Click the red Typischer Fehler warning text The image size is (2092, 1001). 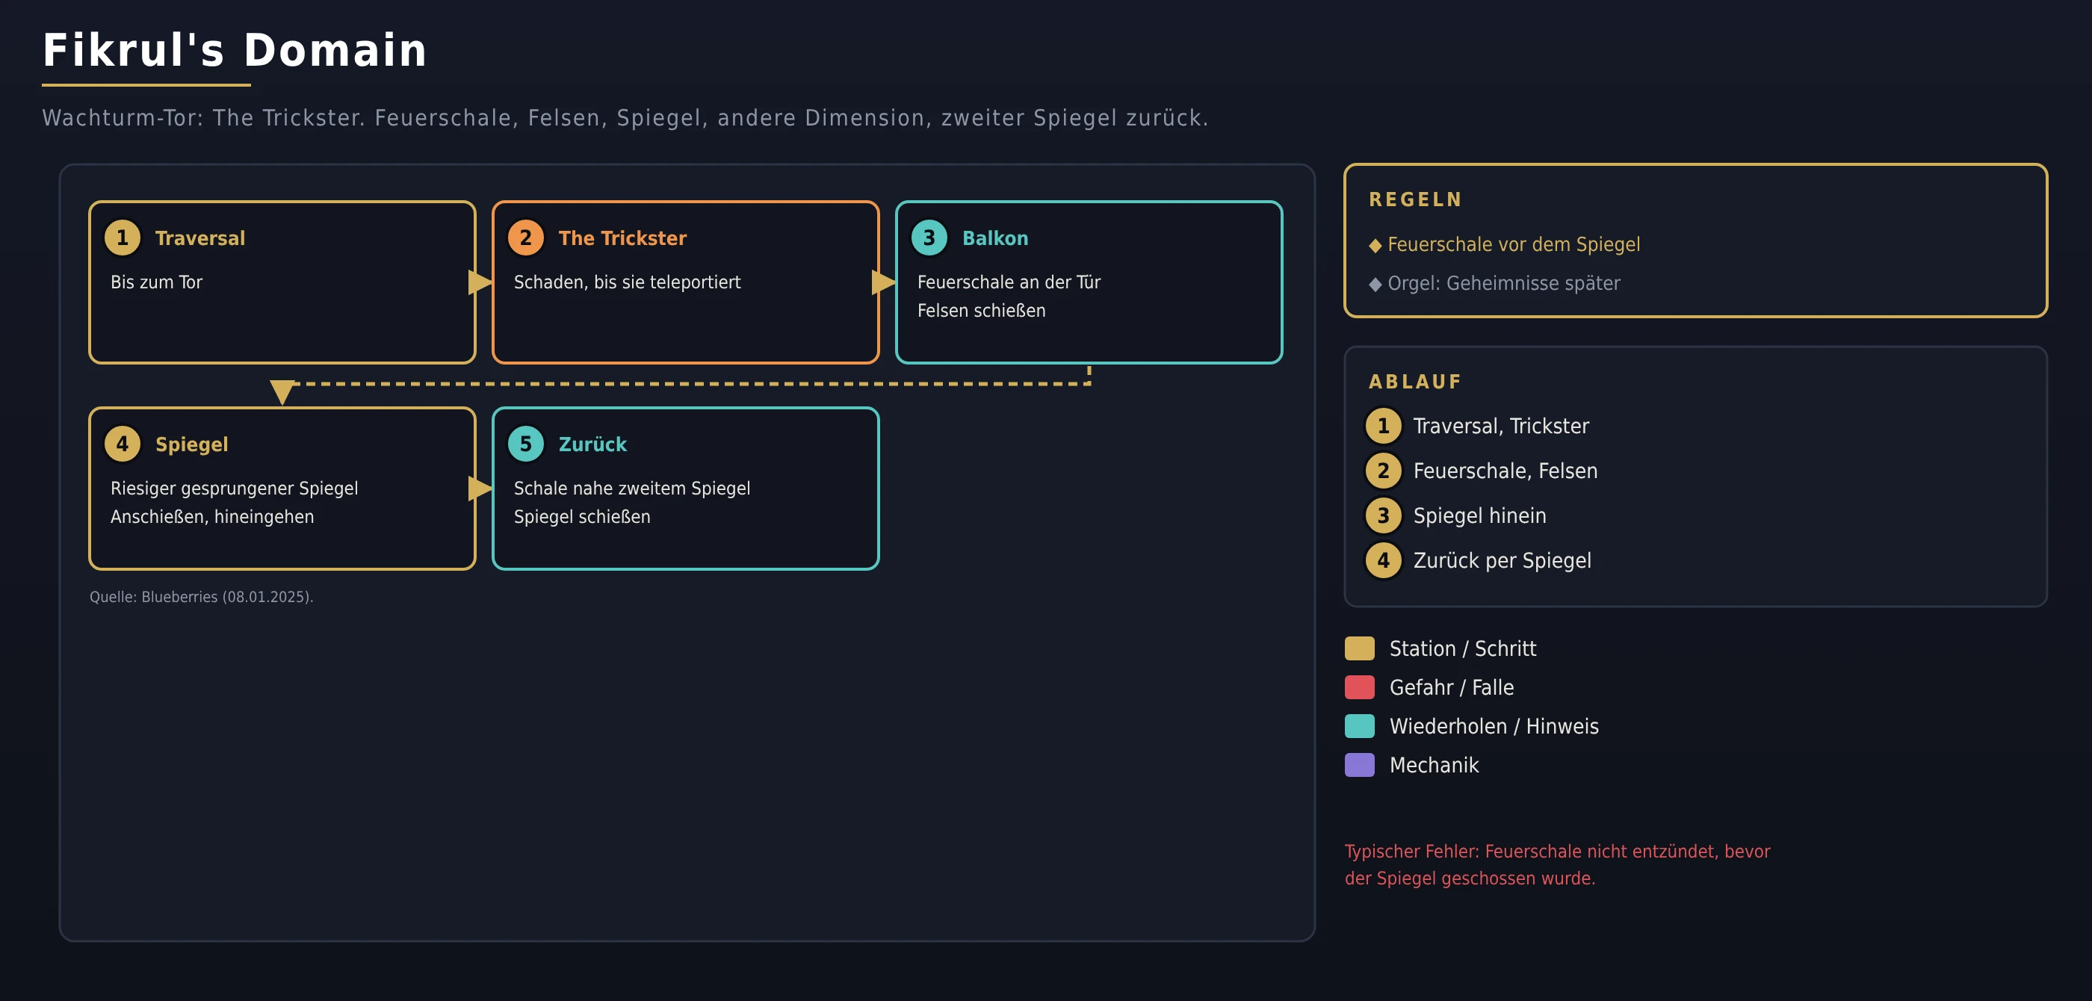pos(1557,864)
